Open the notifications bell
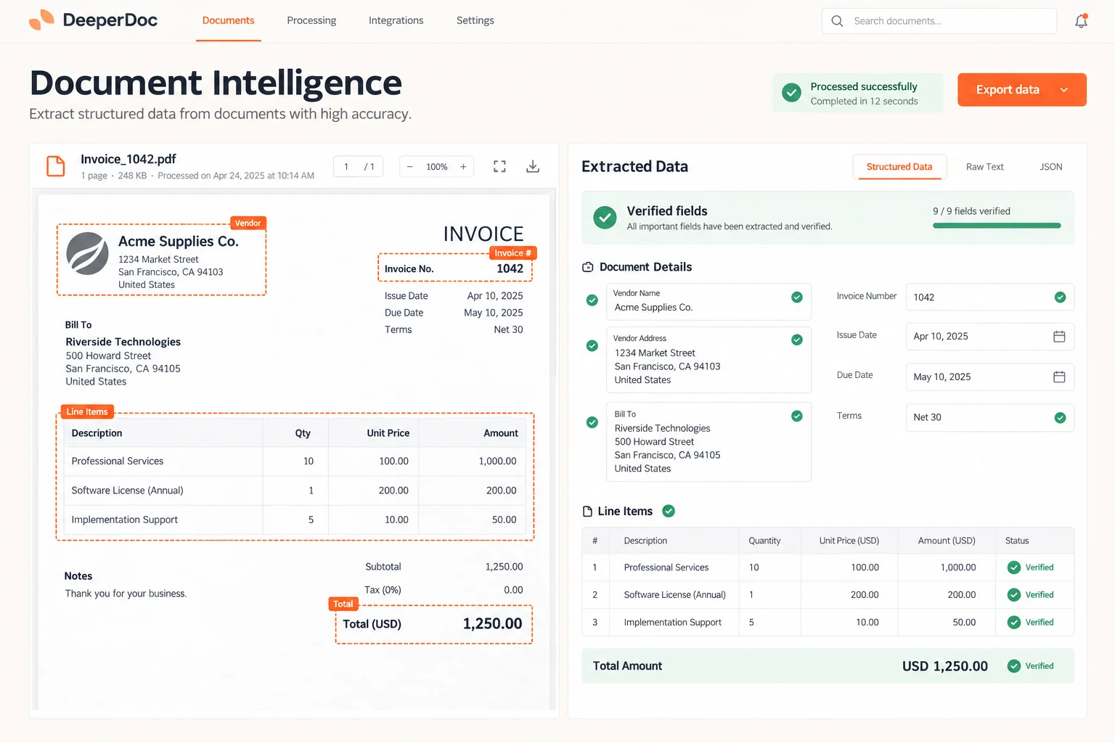This screenshot has width=1115, height=743. click(x=1081, y=21)
